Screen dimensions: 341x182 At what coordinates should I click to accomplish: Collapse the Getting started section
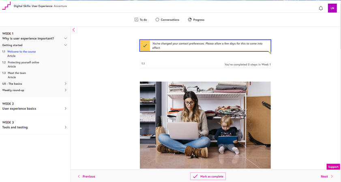(x=65, y=45)
